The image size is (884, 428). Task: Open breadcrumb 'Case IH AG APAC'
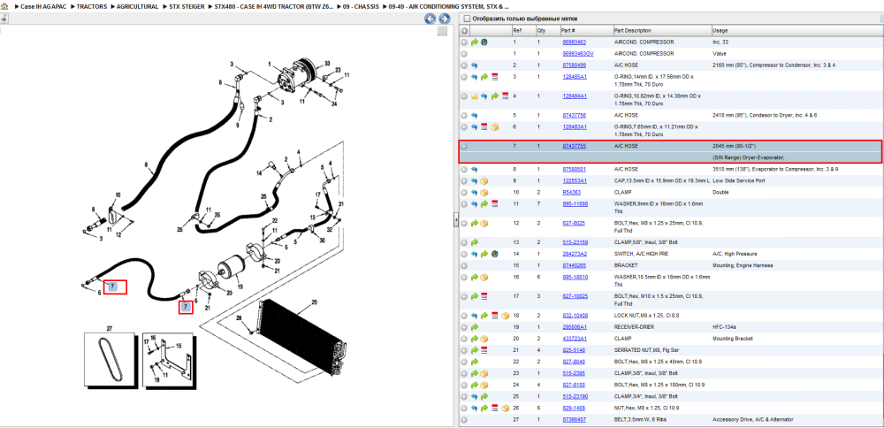pos(44,7)
